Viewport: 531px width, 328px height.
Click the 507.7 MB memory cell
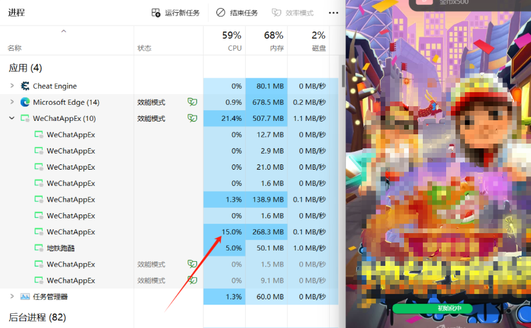[267, 119]
